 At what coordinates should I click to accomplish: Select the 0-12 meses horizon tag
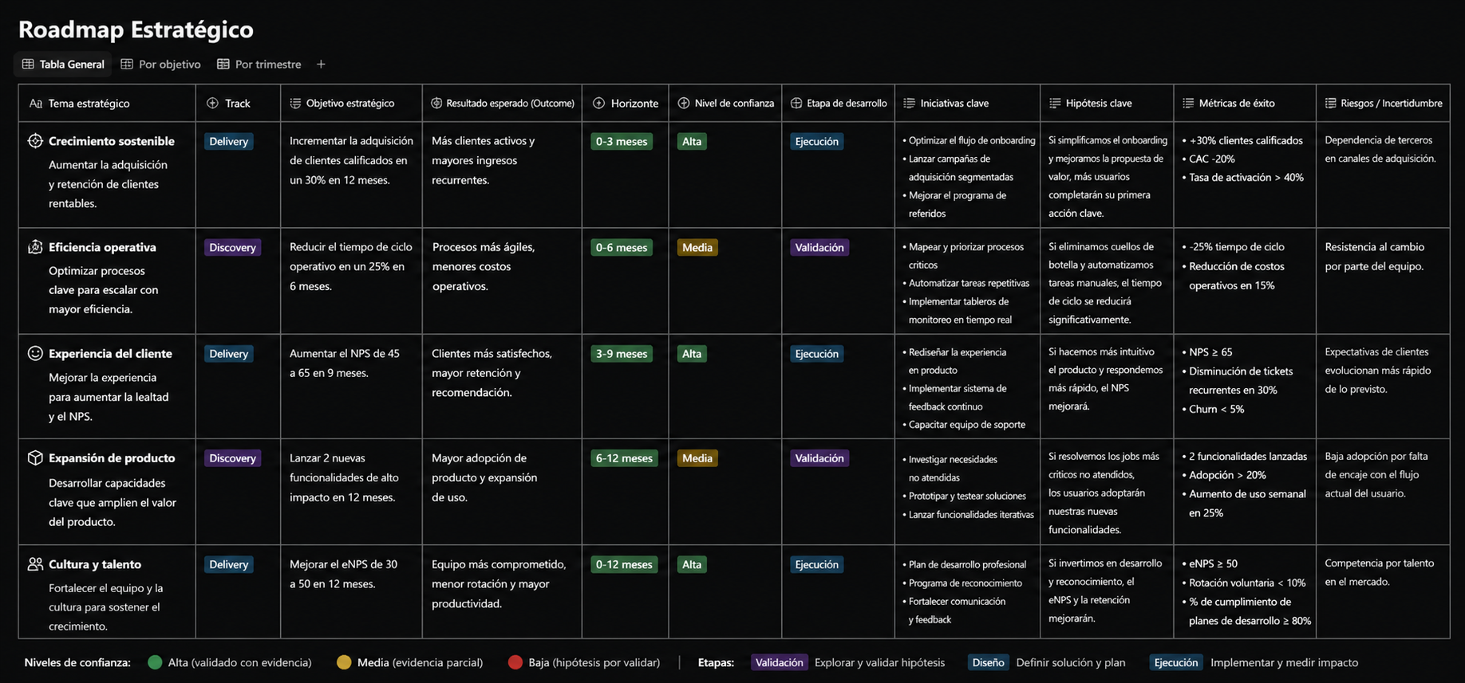[x=624, y=564]
